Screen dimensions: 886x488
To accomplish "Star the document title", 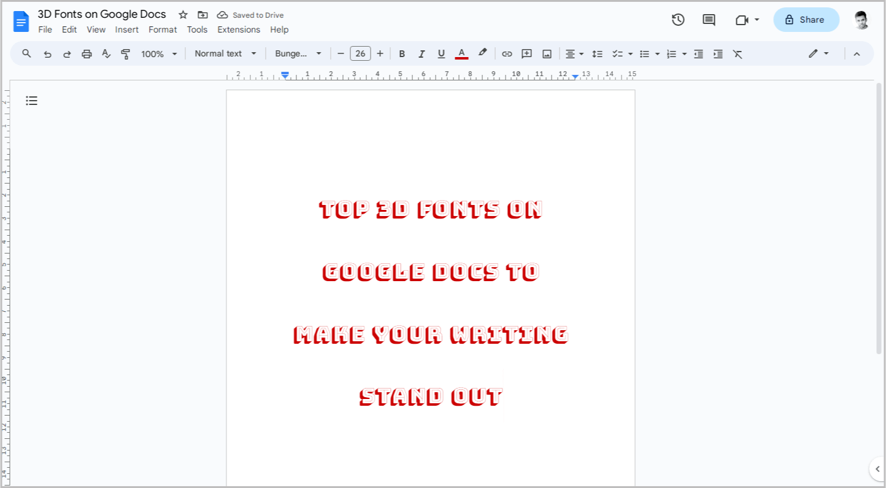I will pos(183,15).
